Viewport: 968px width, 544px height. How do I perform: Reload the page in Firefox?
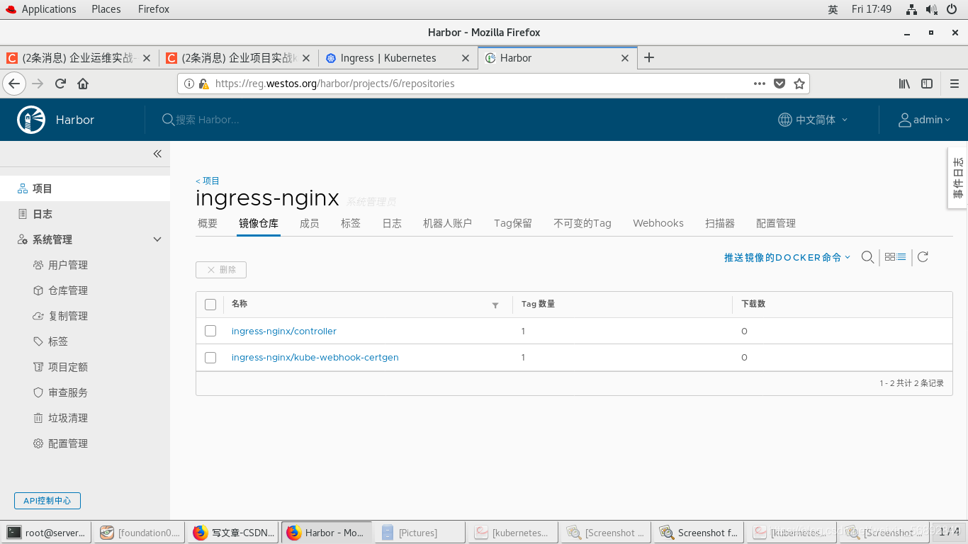coord(60,84)
